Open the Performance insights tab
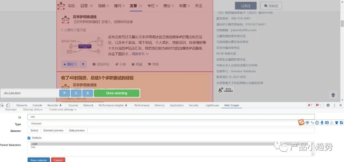344x162 pixels. tap(113, 105)
